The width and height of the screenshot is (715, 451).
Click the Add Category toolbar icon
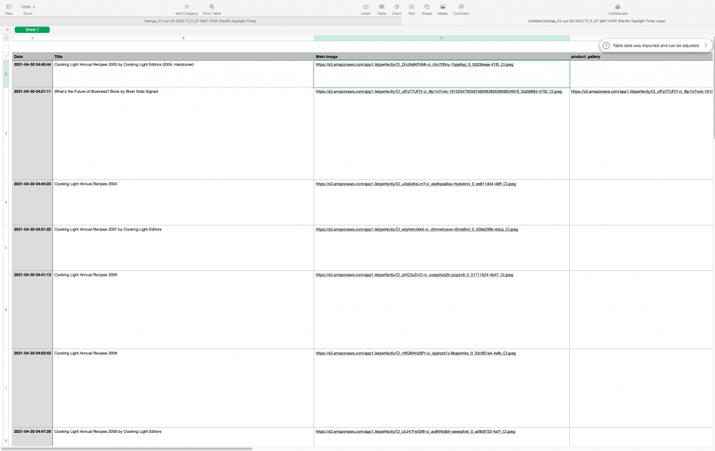pyautogui.click(x=186, y=7)
